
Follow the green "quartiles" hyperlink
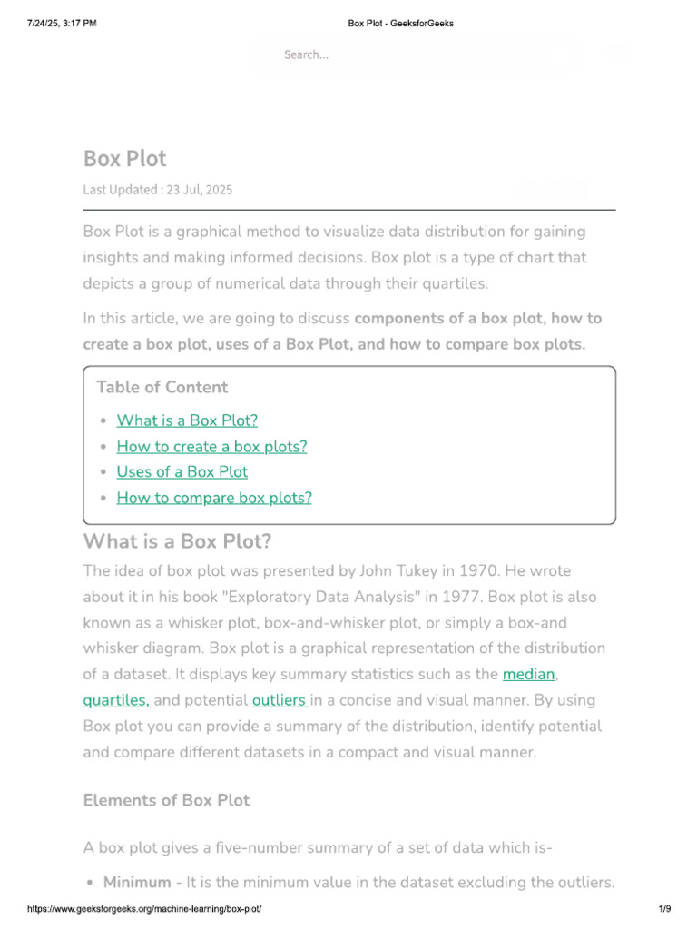(115, 700)
